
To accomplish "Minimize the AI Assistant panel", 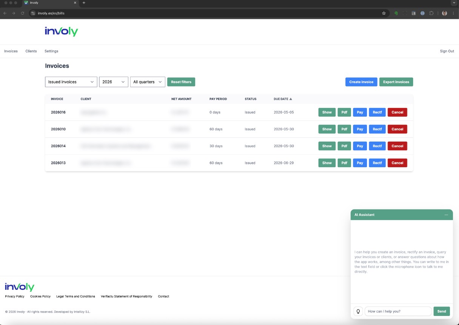I will coord(446,215).
